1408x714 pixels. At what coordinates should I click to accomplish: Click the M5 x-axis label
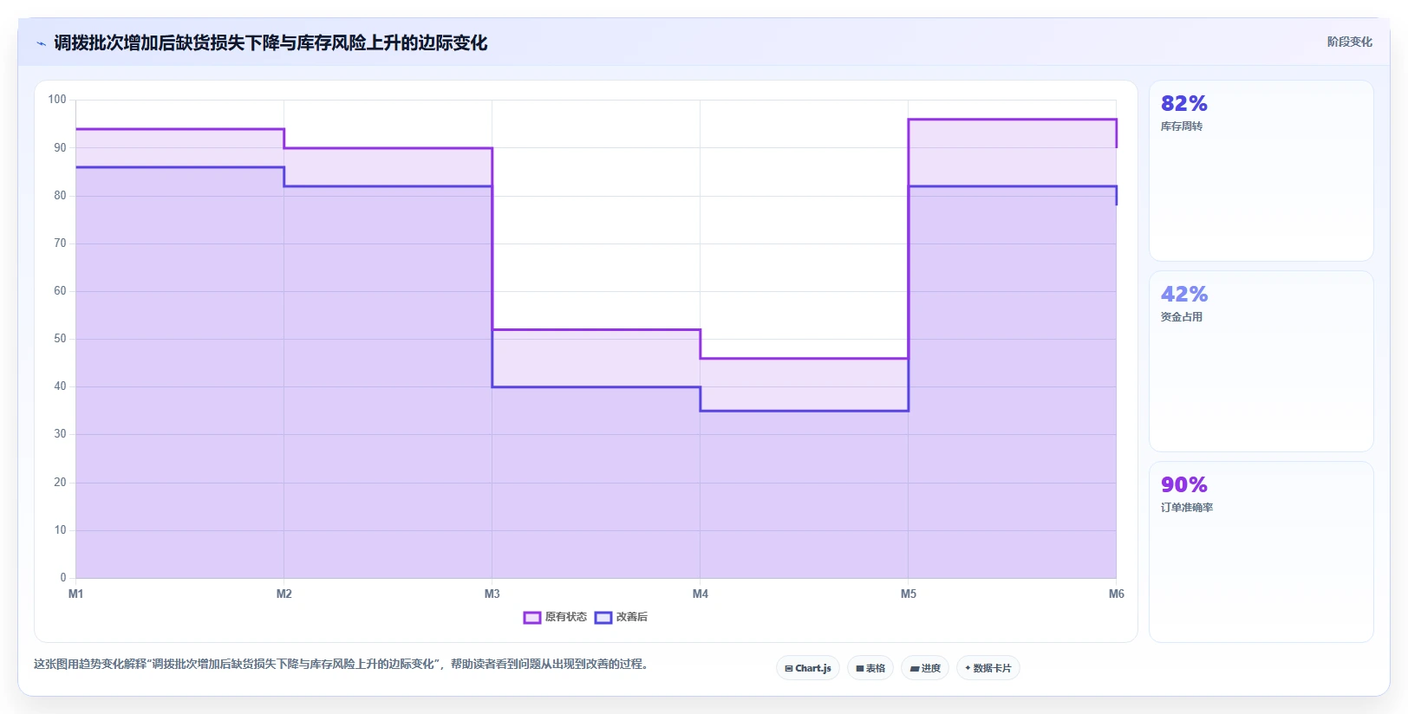coord(909,594)
